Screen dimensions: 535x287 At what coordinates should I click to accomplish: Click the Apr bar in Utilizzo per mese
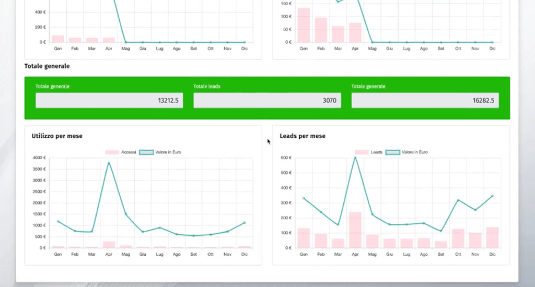click(109, 244)
